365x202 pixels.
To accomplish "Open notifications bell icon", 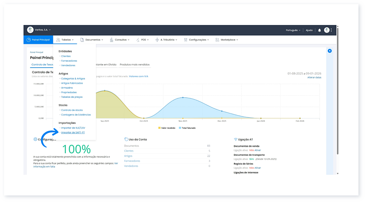I will click(319, 30).
